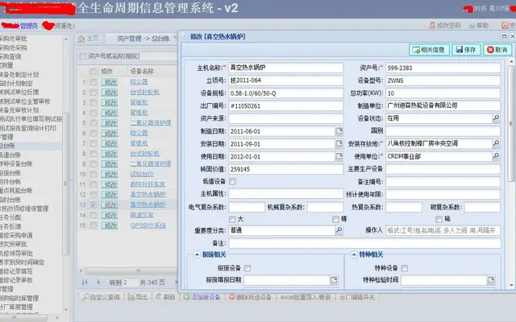Screen dimensions: 516x322
Task: Click the 资产号 input field
Action: pos(443,68)
